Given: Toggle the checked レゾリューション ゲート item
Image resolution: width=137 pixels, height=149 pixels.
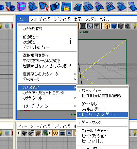Looking at the screenshot, I should click(x=102, y=115).
